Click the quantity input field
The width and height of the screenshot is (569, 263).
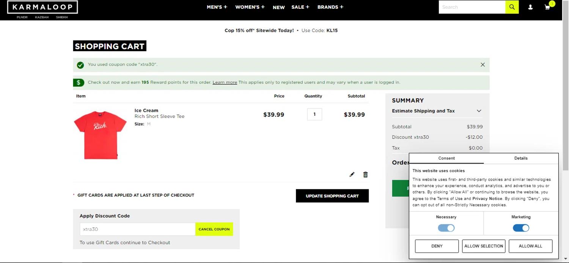coord(314,115)
